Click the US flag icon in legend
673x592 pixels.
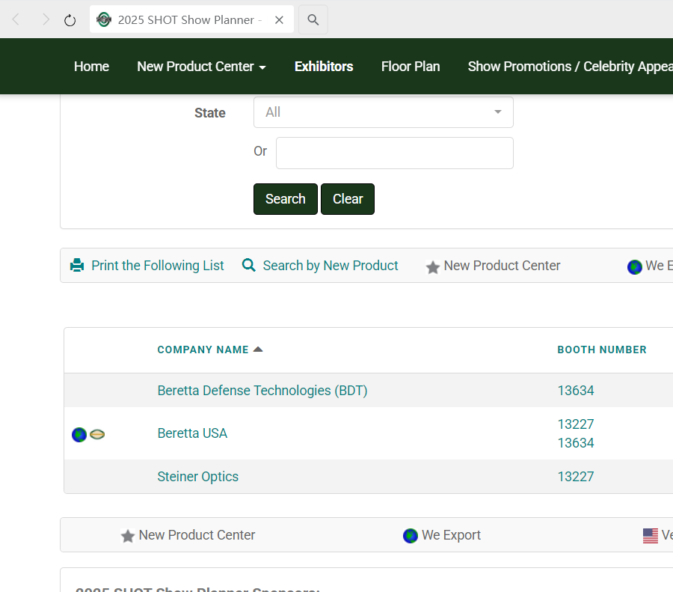coord(650,536)
